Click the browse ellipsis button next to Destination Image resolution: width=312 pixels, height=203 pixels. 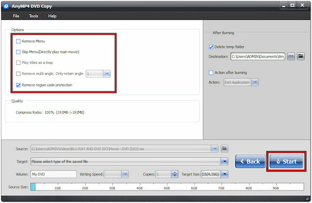coord(291,57)
